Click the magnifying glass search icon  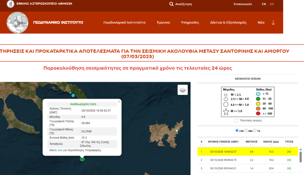point(171,4)
